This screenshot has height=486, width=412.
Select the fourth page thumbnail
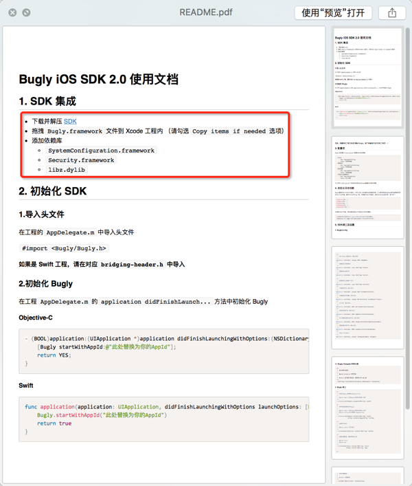click(x=368, y=408)
